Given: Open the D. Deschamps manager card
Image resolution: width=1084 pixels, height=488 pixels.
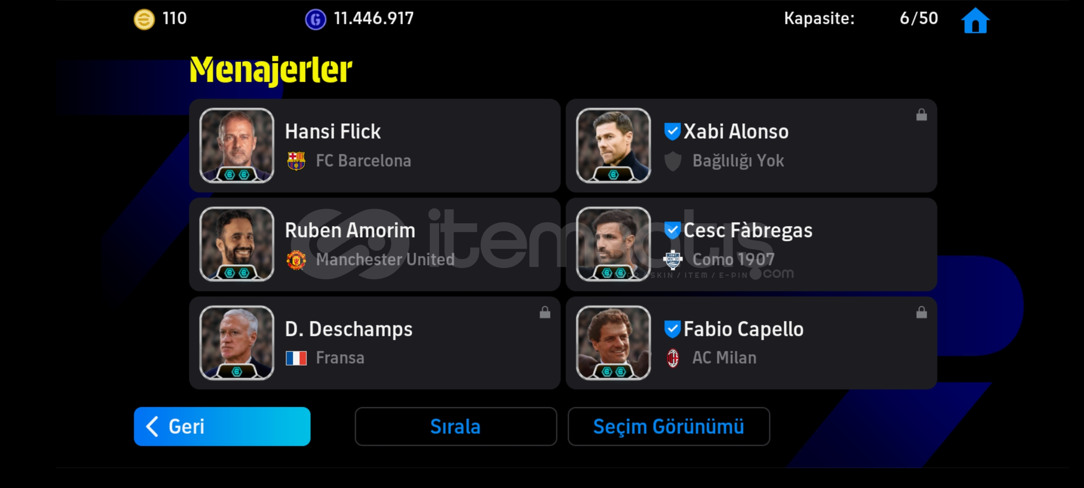Looking at the screenshot, I should point(374,343).
